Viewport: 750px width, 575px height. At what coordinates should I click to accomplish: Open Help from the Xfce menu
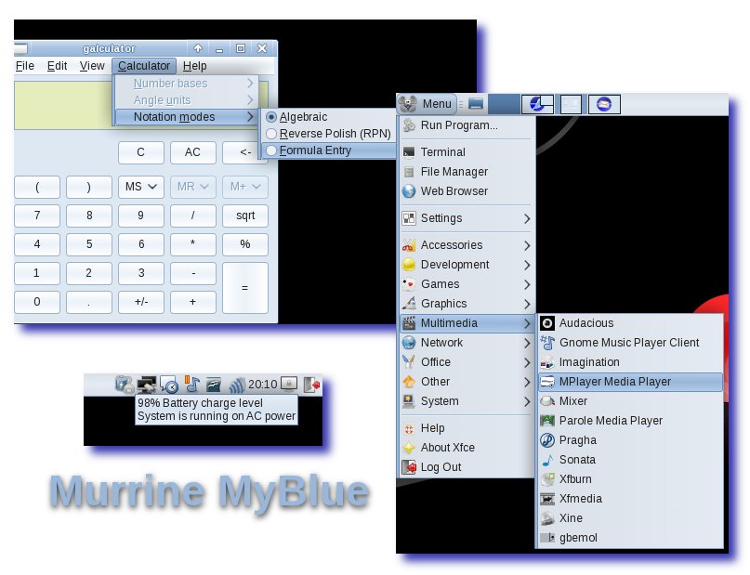pos(467,428)
